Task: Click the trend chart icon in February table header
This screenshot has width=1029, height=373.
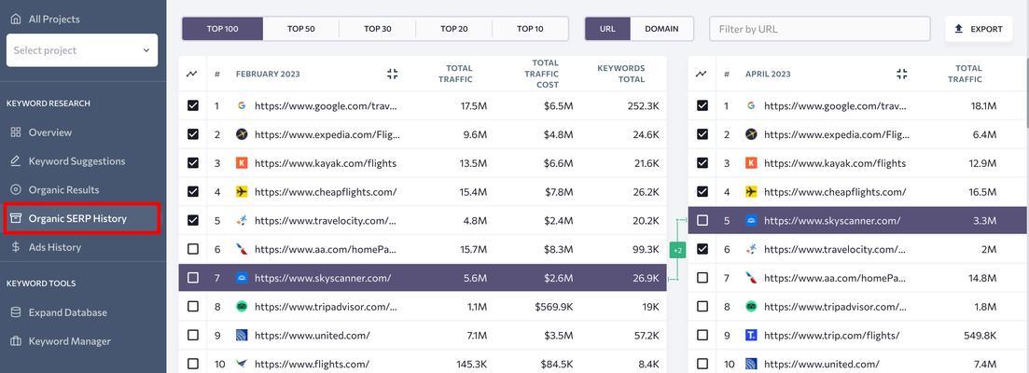Action: tap(192, 74)
